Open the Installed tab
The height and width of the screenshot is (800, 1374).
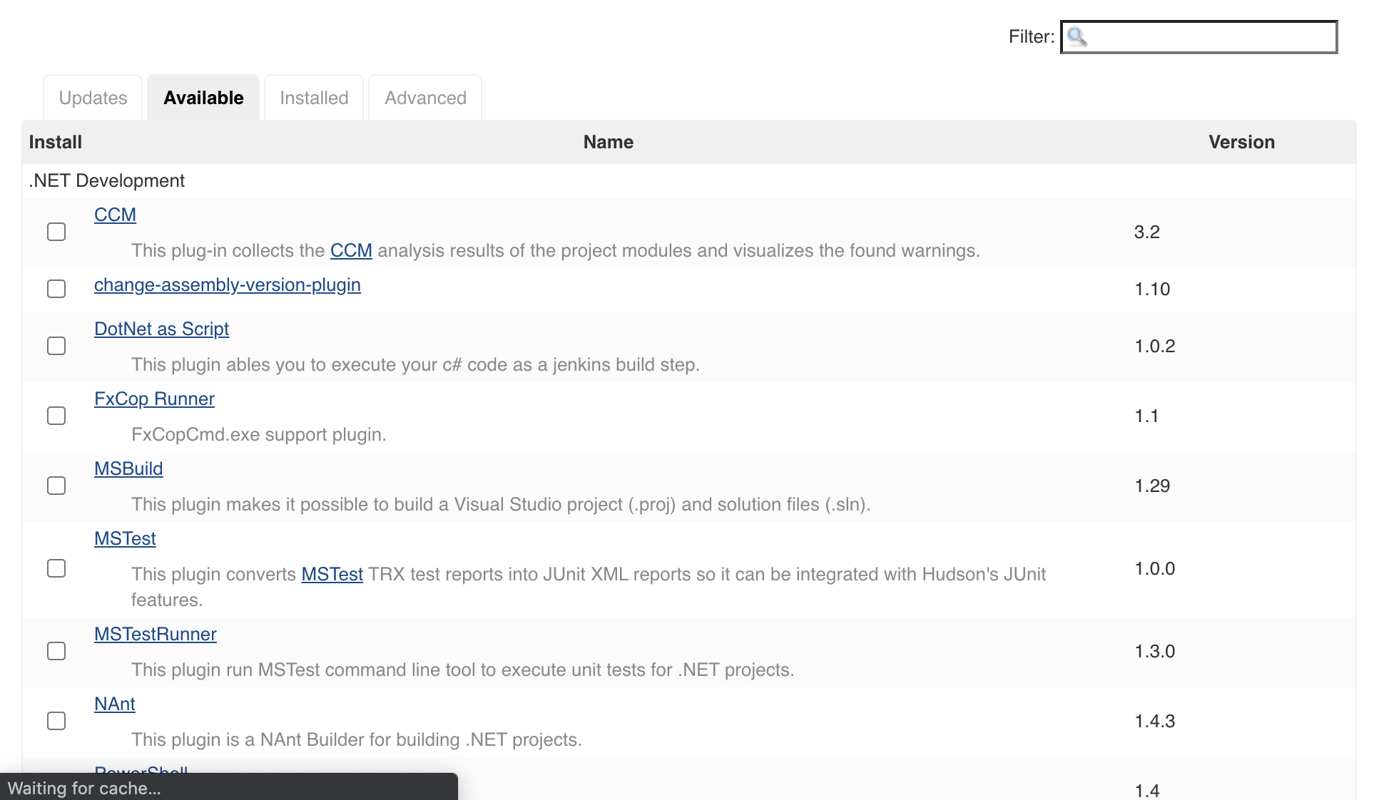pos(314,98)
